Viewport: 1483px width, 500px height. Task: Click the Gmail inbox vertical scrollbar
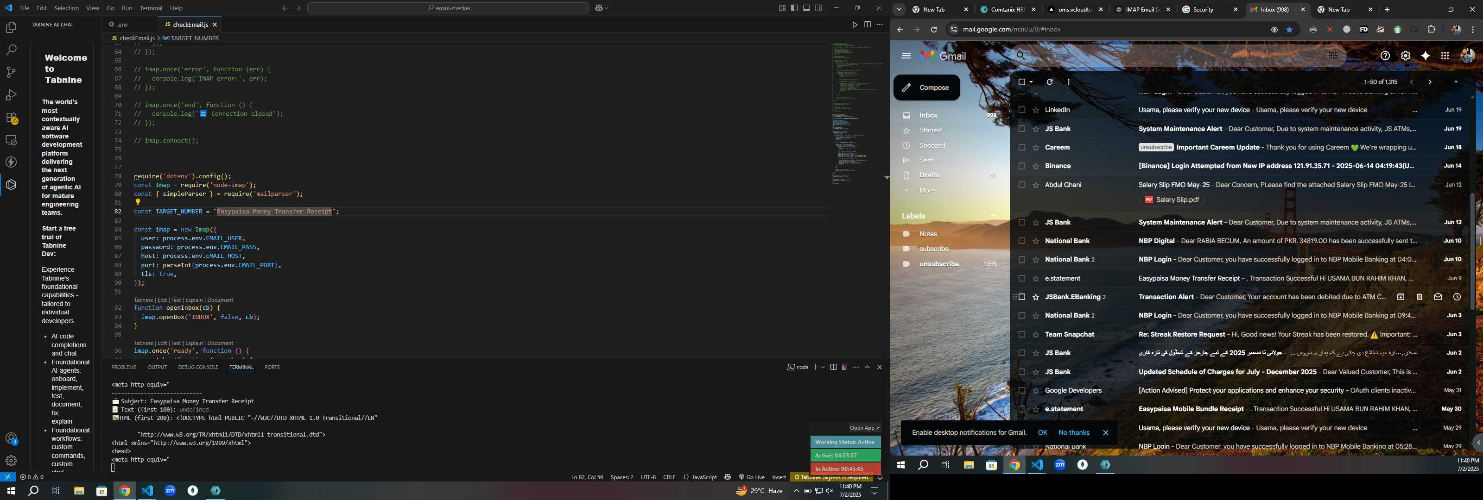pyautogui.click(x=1474, y=251)
